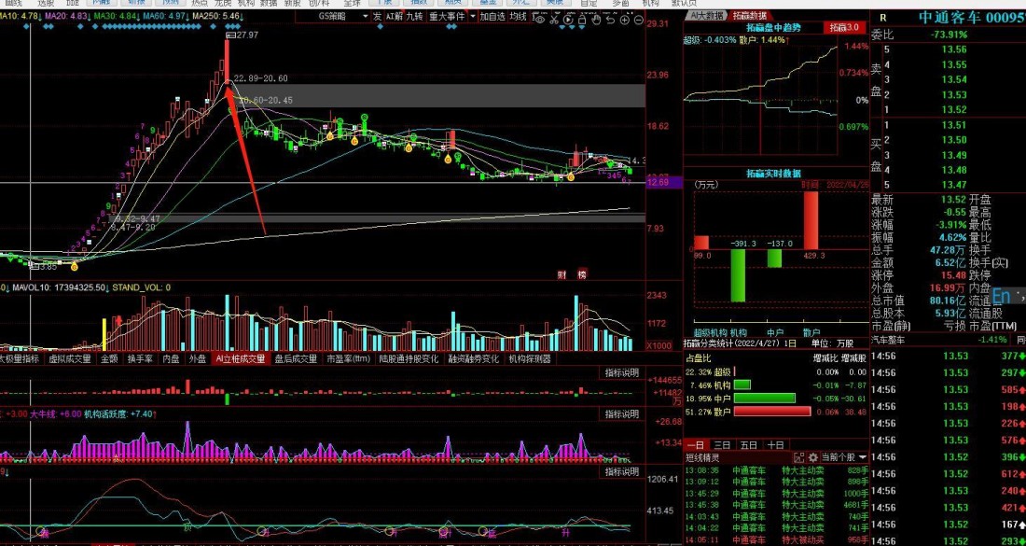Click the 汽车整车 sector label
This screenshot has width=1026, height=546.
pos(888,340)
